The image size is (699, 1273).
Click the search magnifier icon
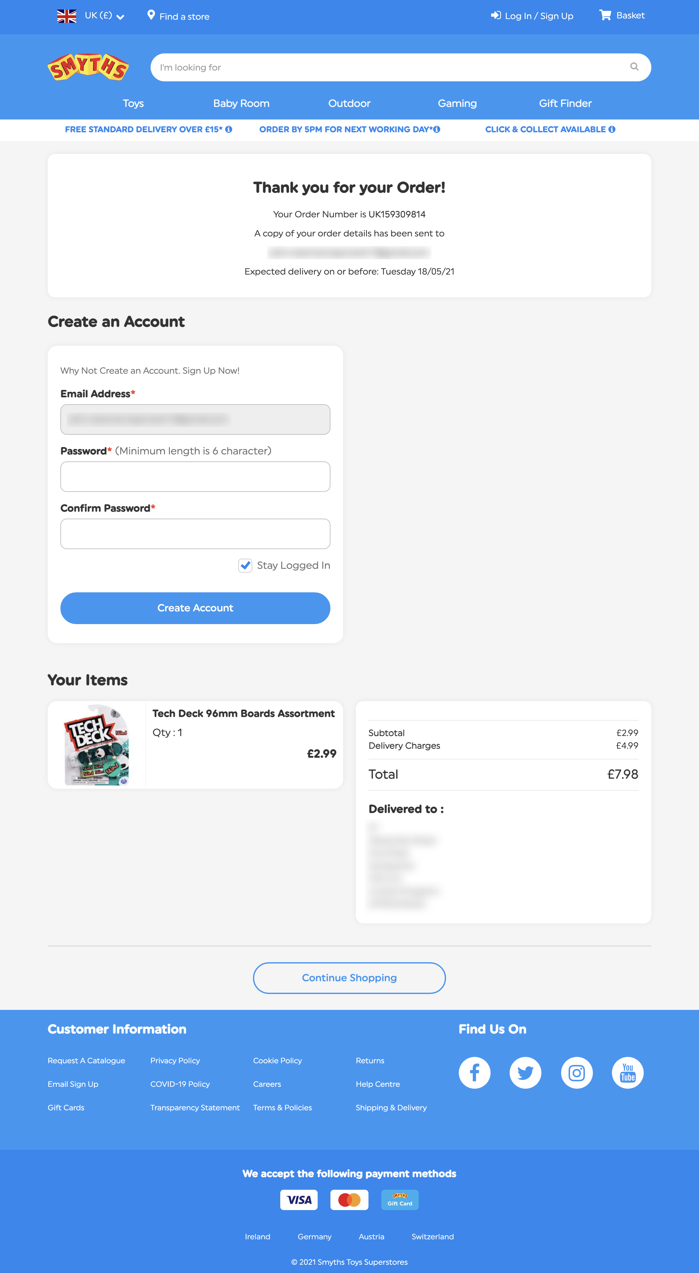pyautogui.click(x=634, y=67)
